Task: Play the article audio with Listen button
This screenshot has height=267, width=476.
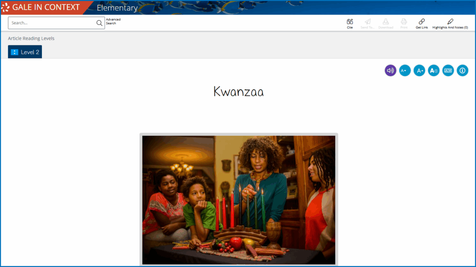Action: point(390,71)
